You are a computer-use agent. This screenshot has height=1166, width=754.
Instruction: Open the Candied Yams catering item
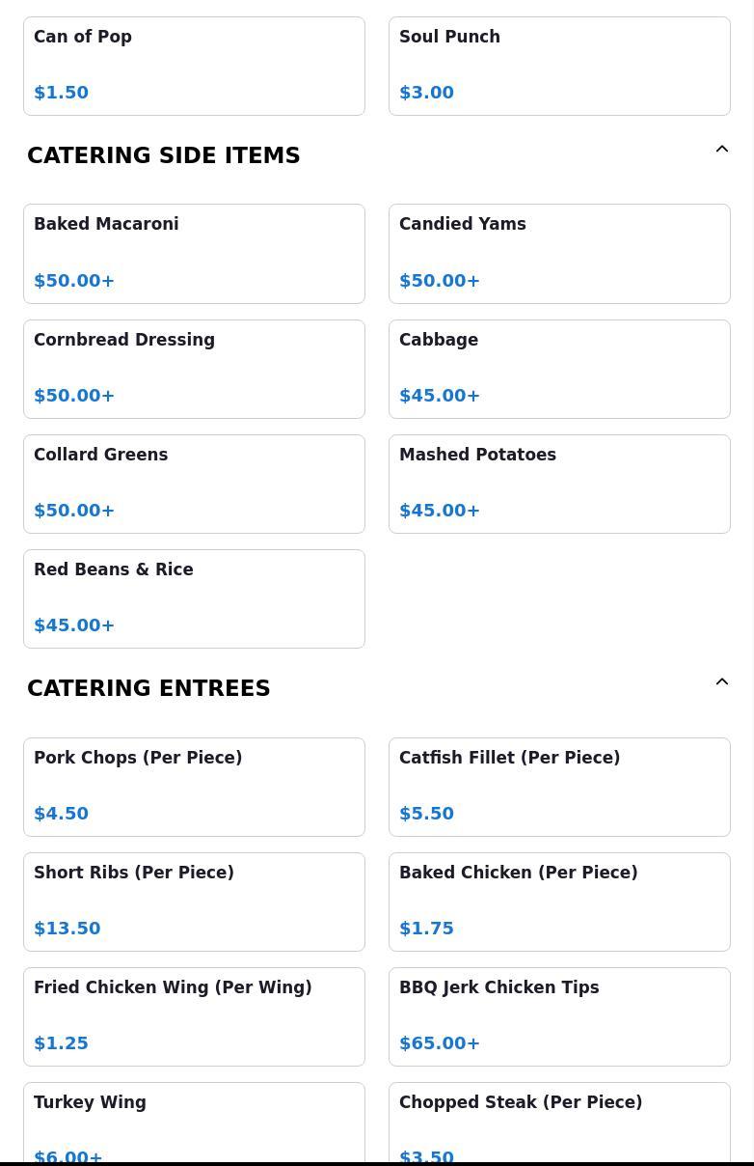(x=559, y=254)
